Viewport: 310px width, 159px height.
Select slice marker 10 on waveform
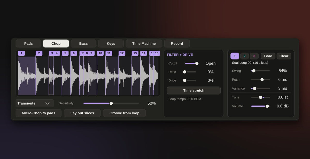pyautogui.click(x=100, y=53)
